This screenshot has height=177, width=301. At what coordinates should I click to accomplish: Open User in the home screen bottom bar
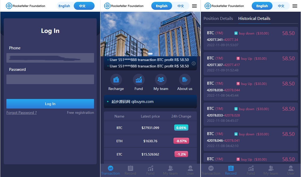click(x=190, y=170)
